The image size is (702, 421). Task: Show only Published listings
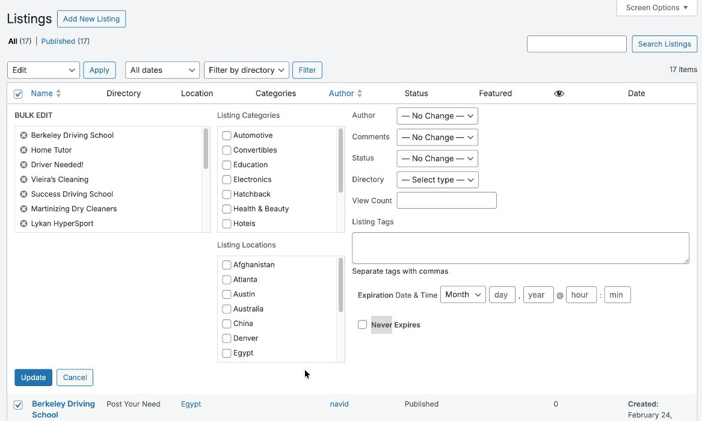point(58,41)
